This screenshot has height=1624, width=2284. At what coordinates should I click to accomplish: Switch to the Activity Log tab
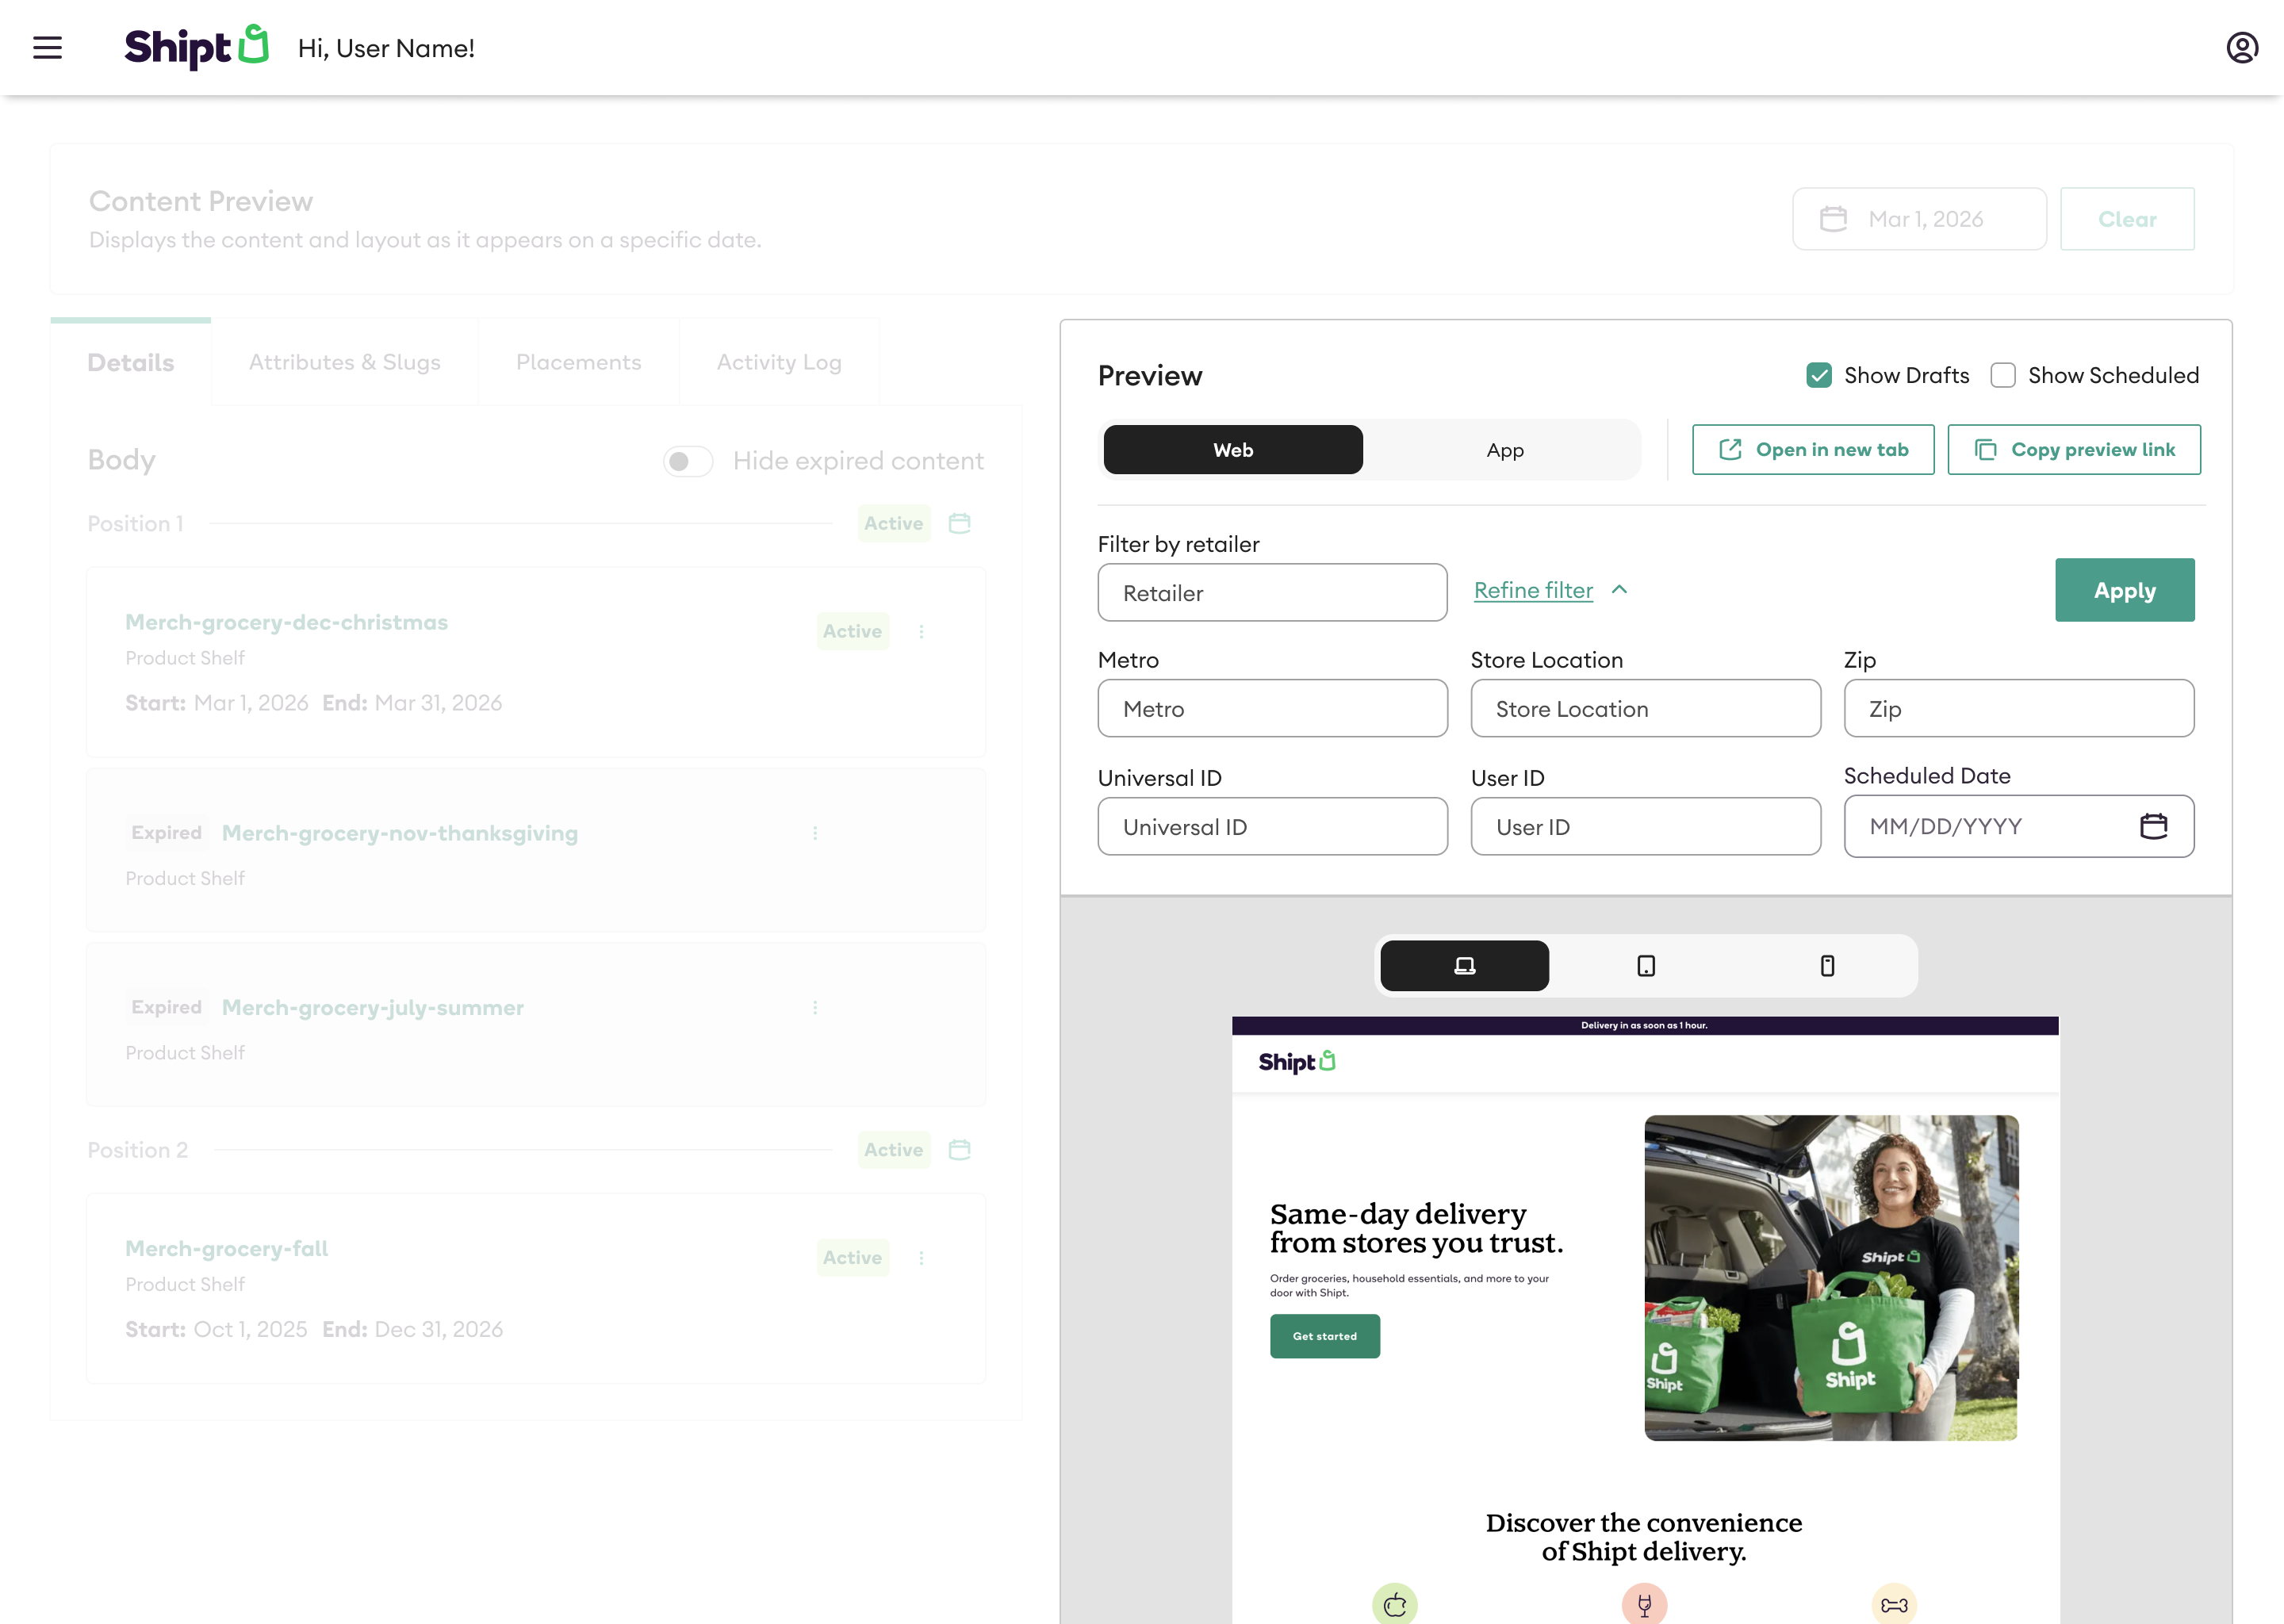coord(779,362)
